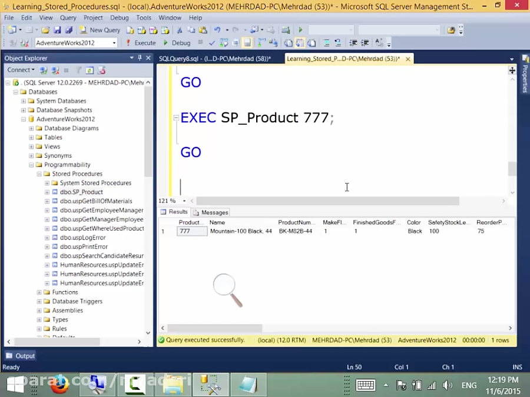The height and width of the screenshot is (397, 530).
Task: Open the 121% zoom level dropdown
Action: (184, 201)
